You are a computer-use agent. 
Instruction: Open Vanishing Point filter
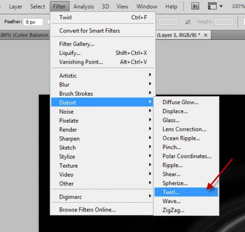tap(103, 62)
